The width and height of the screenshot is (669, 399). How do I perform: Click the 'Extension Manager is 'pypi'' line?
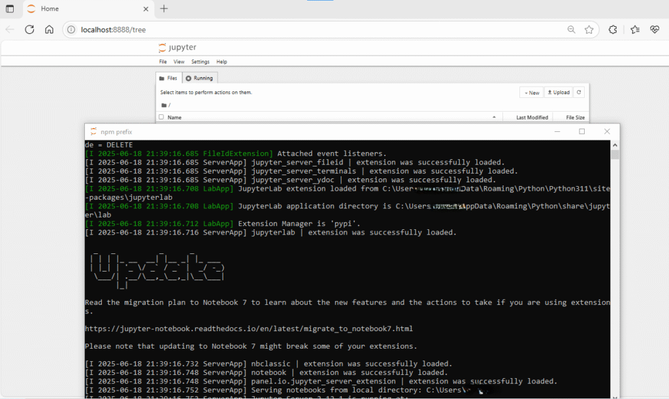(x=222, y=224)
